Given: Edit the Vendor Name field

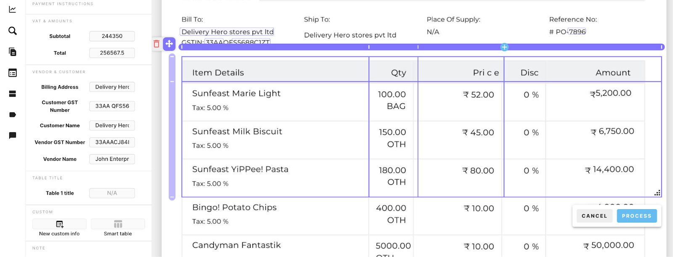Looking at the screenshot, I should 112,159.
